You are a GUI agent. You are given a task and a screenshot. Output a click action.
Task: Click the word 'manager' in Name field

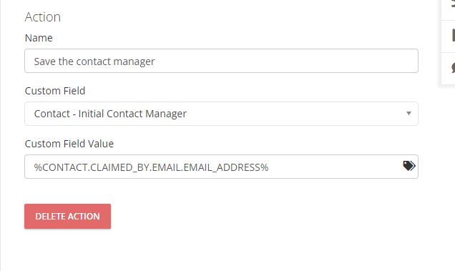tap(134, 61)
